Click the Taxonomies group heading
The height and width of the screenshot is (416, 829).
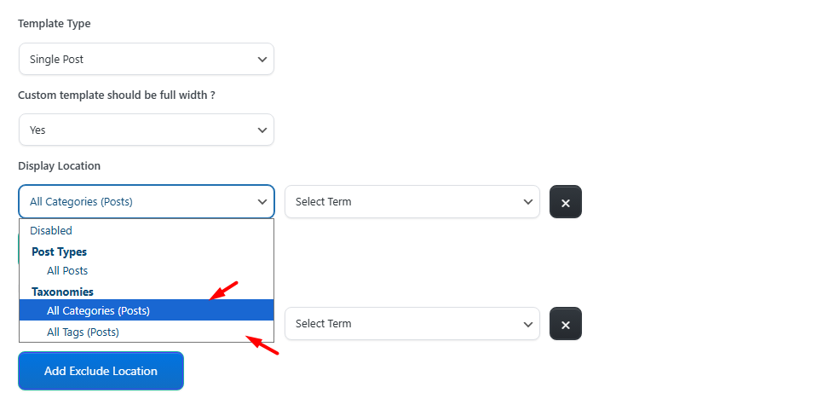pos(62,292)
